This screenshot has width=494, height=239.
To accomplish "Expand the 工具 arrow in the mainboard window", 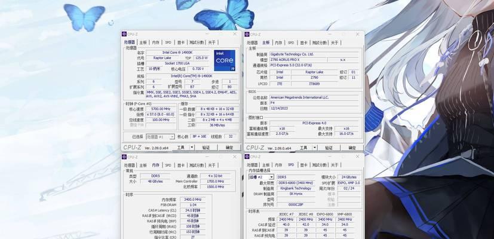I will click(x=314, y=148).
